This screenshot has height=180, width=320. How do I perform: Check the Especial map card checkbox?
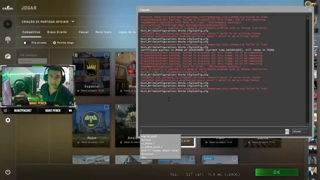[106, 55]
